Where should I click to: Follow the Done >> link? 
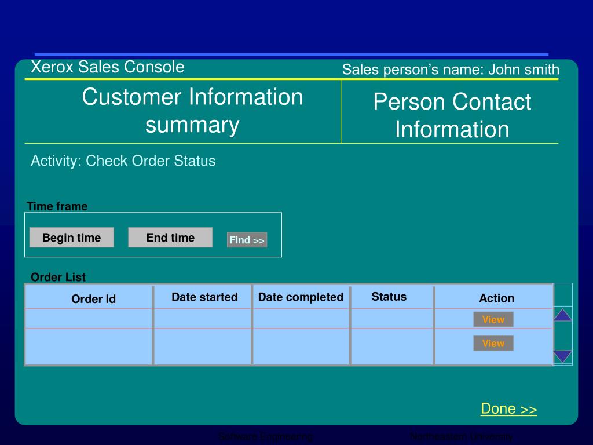coord(508,408)
